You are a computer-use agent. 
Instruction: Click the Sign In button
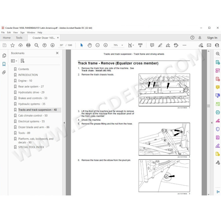click(212, 38)
